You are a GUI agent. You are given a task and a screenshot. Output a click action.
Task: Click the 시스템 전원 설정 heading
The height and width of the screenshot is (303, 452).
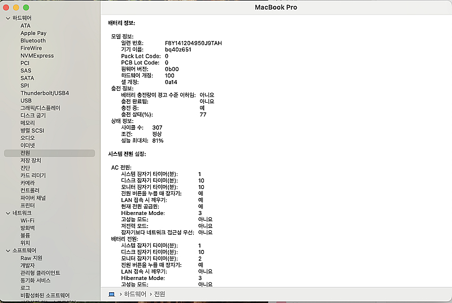point(127,154)
